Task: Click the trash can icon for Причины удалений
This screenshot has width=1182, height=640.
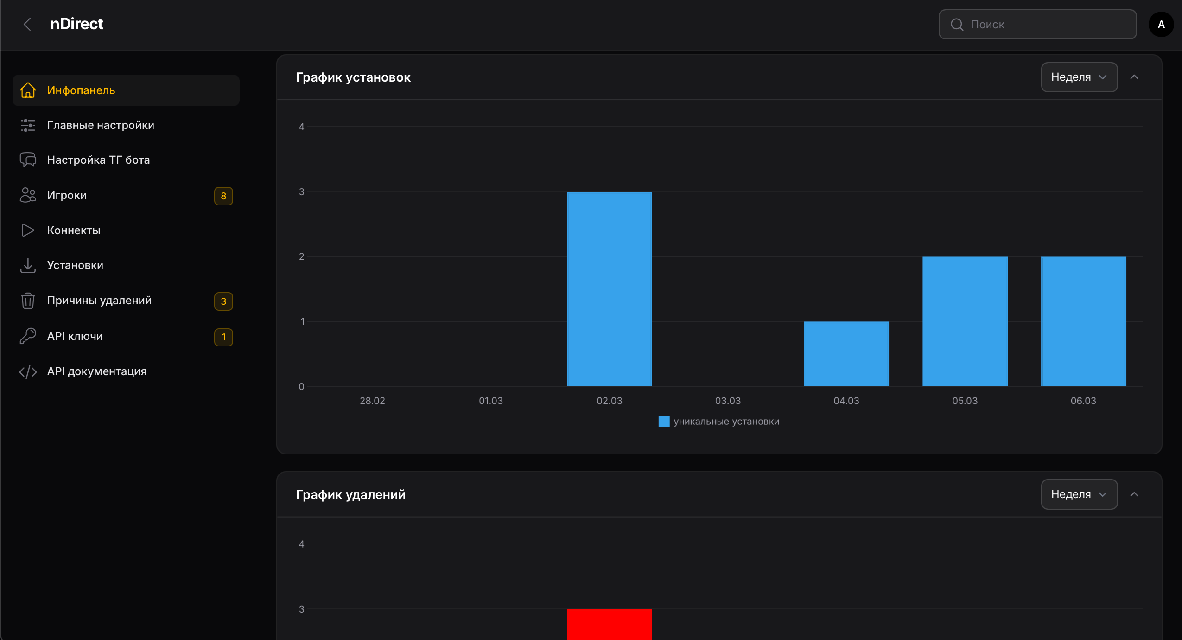Action: [28, 301]
